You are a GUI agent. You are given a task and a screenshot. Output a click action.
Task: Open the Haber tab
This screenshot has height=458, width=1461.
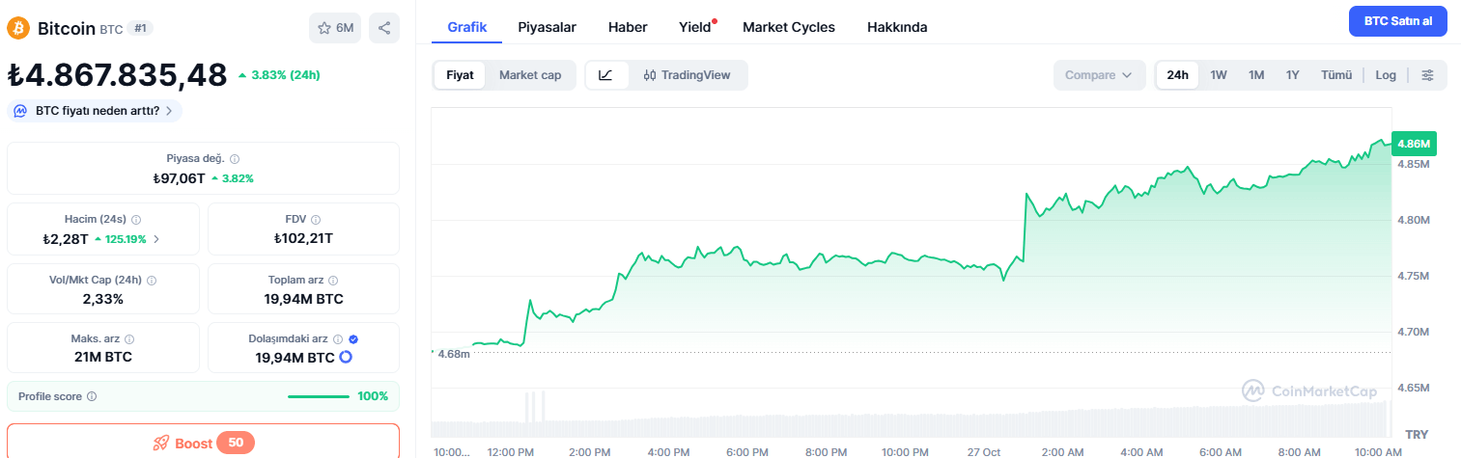[628, 27]
